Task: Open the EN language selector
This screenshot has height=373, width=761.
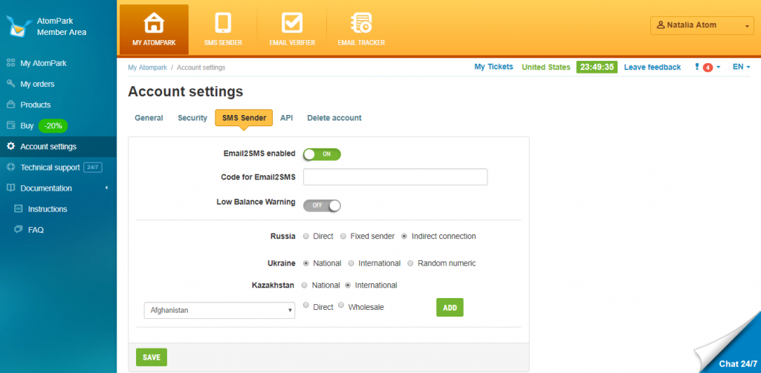Action: (741, 67)
